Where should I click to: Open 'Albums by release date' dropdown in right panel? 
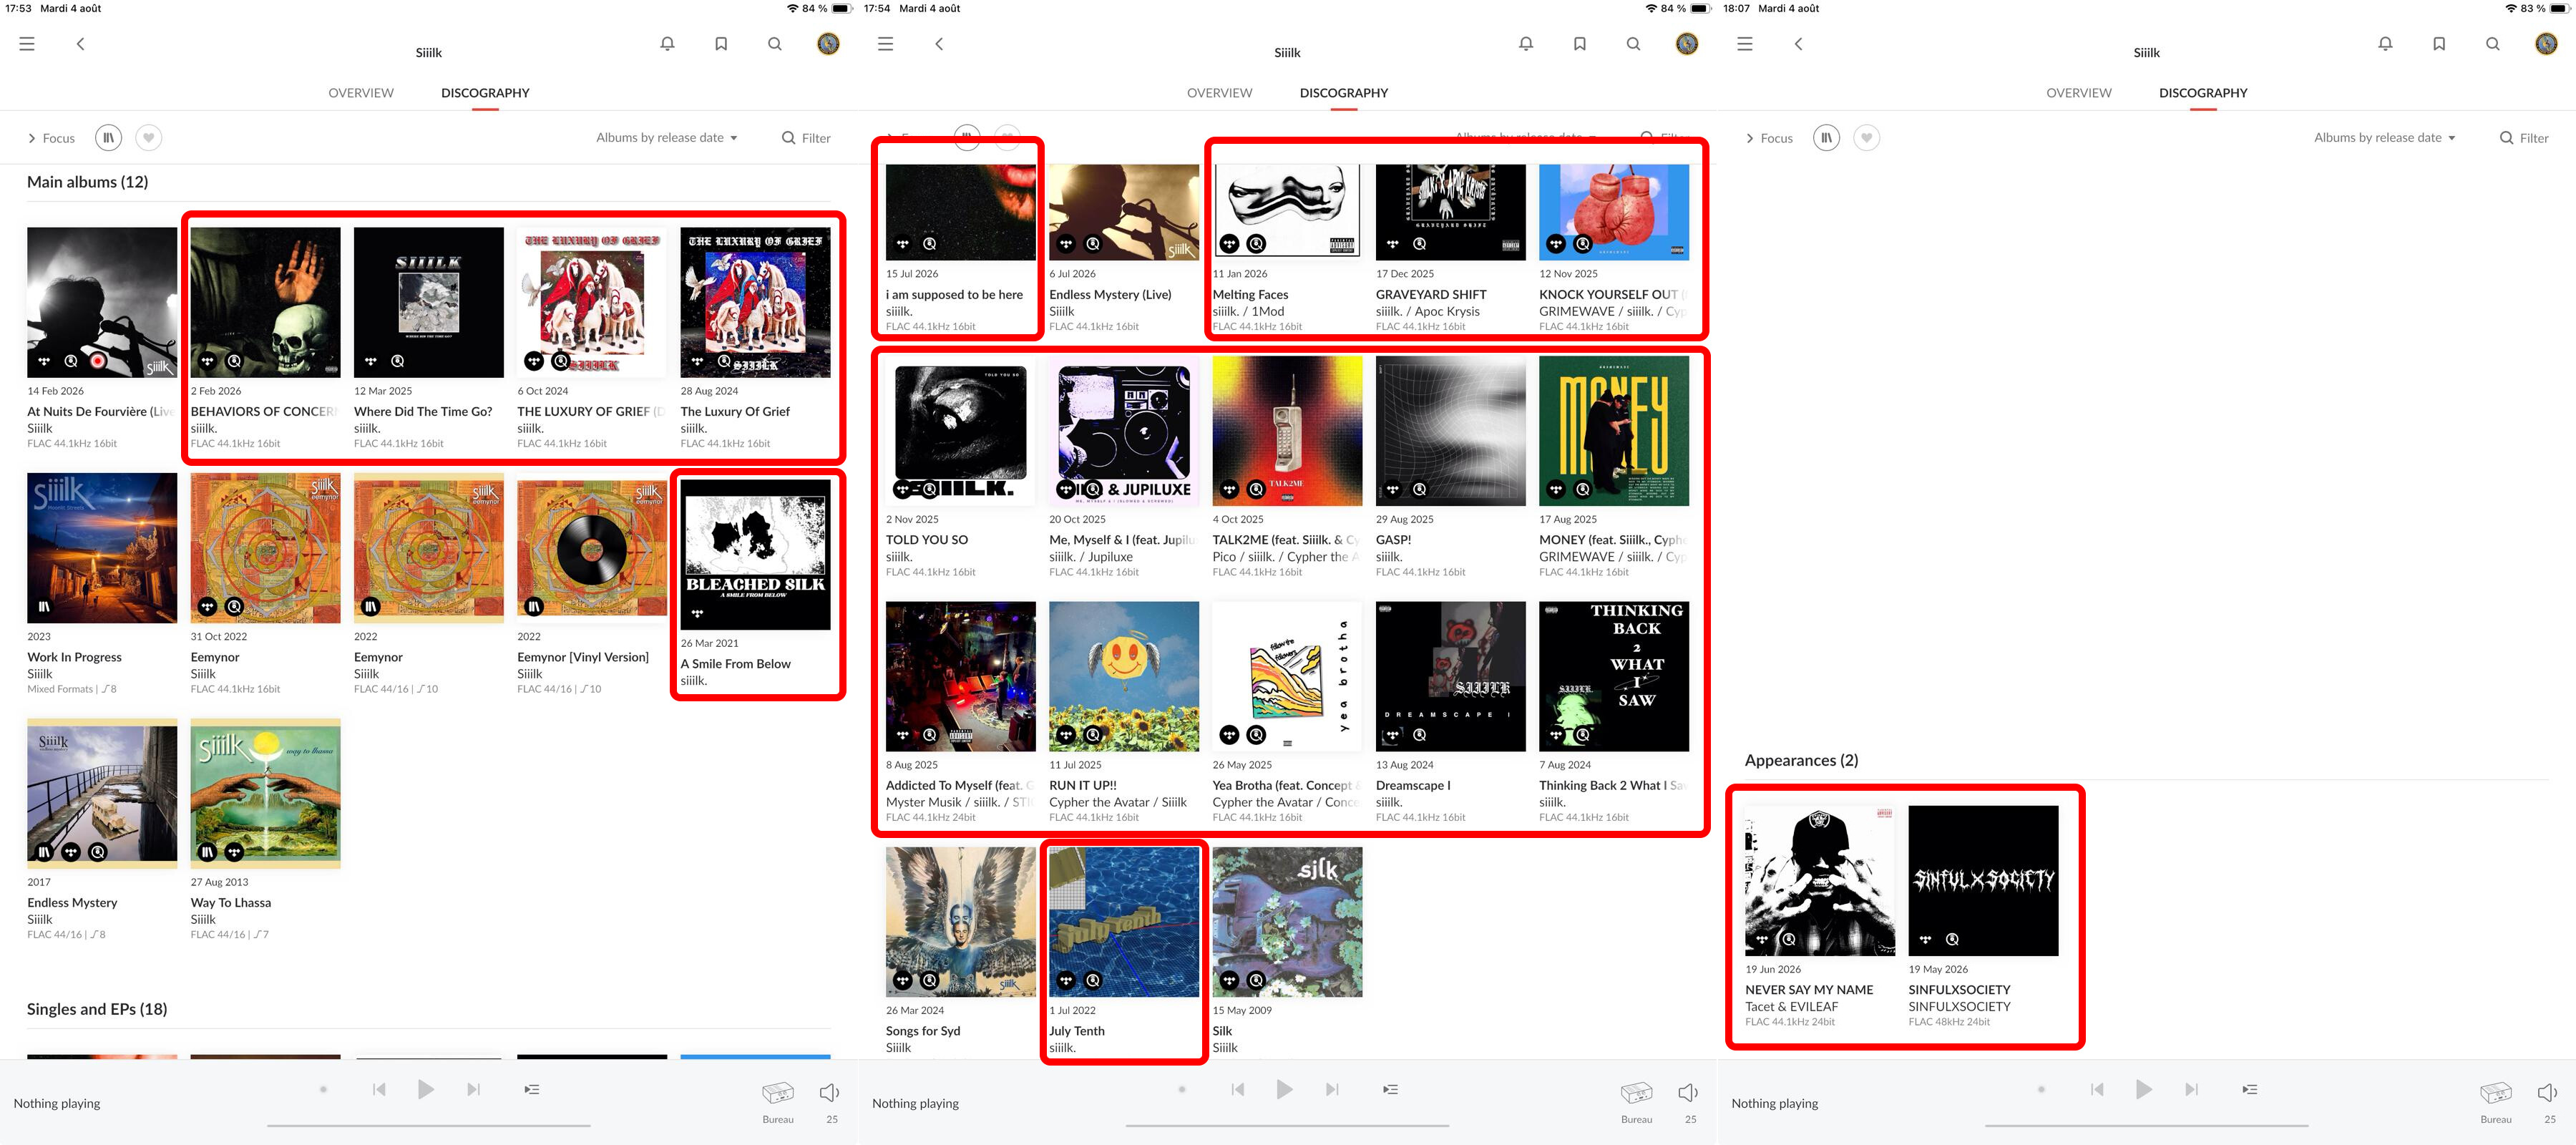[2385, 138]
